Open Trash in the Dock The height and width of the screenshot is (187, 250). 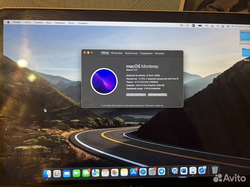215,170
